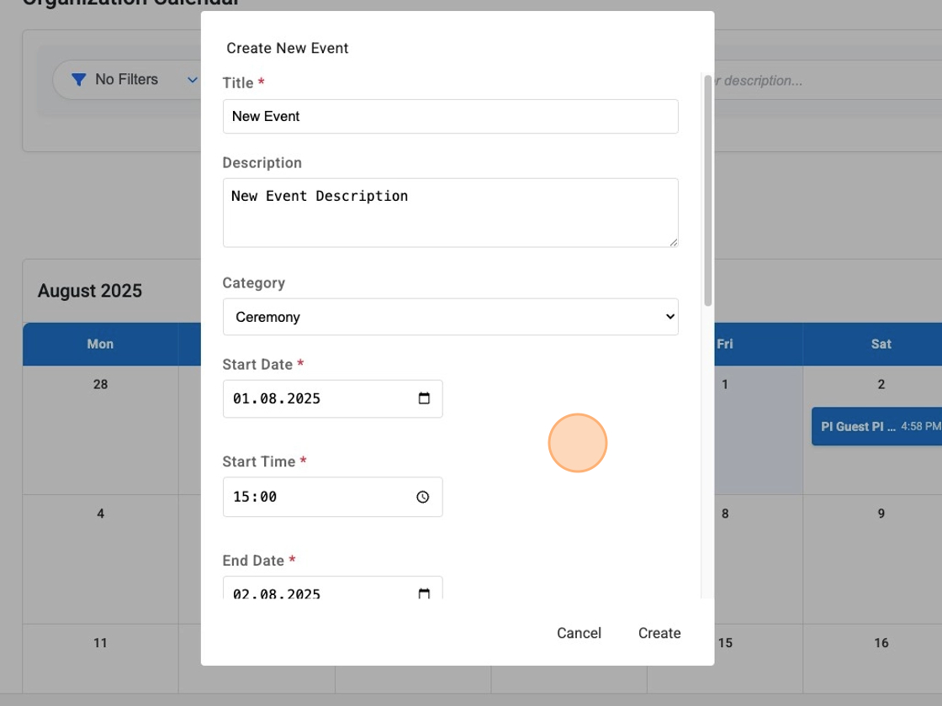Open the End Date calendar picker icon
The height and width of the screenshot is (706, 942).
[424, 593]
